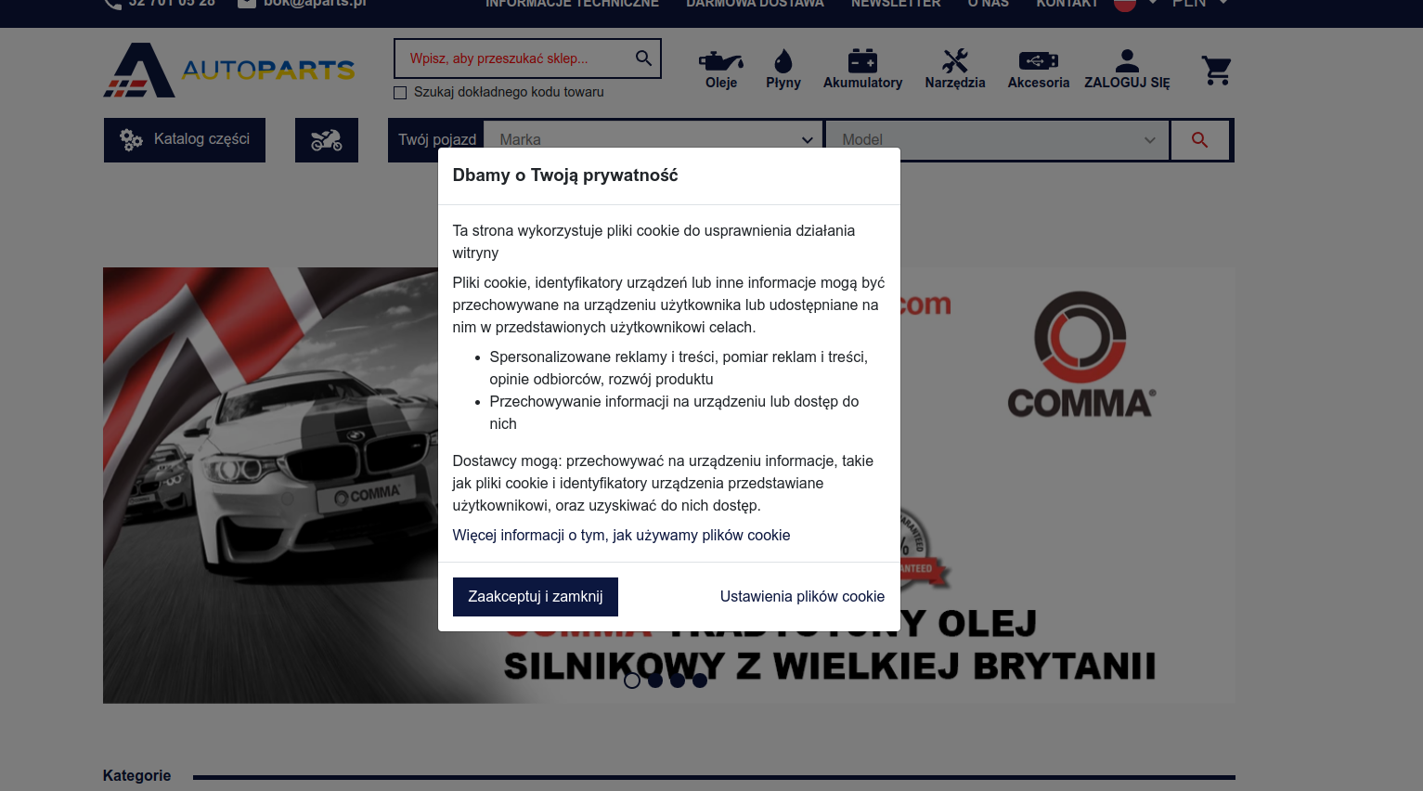Open 'Więcej informacji' cookie policy link
Screen dimensions: 1423x791
(x=621, y=536)
